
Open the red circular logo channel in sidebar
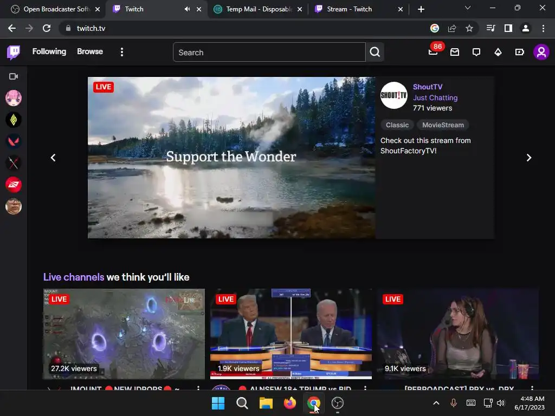(14, 185)
